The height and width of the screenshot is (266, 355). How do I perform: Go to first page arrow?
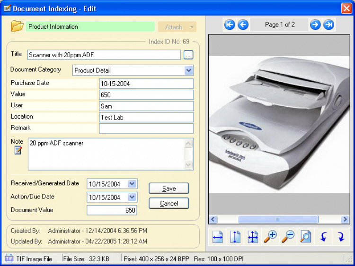tap(230, 25)
